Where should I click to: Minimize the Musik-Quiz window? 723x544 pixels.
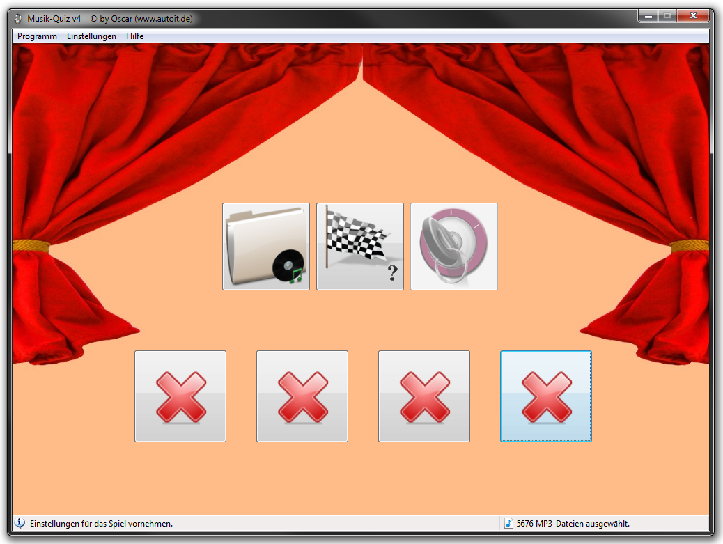tap(648, 15)
